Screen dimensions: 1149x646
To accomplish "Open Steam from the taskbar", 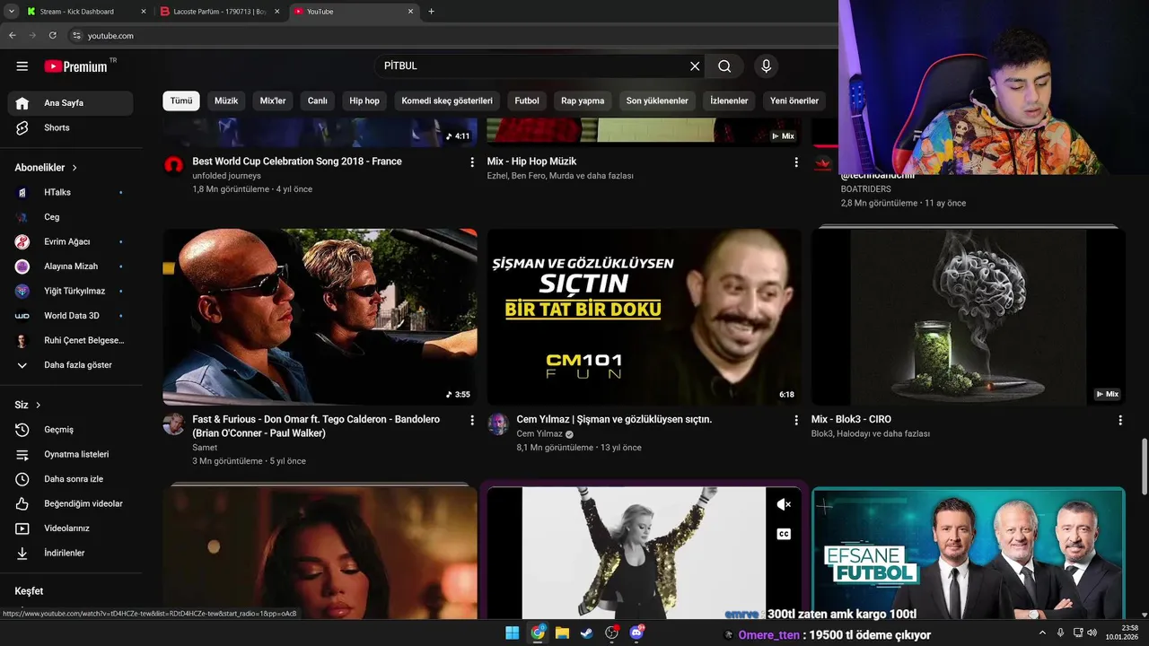I will click(x=586, y=633).
